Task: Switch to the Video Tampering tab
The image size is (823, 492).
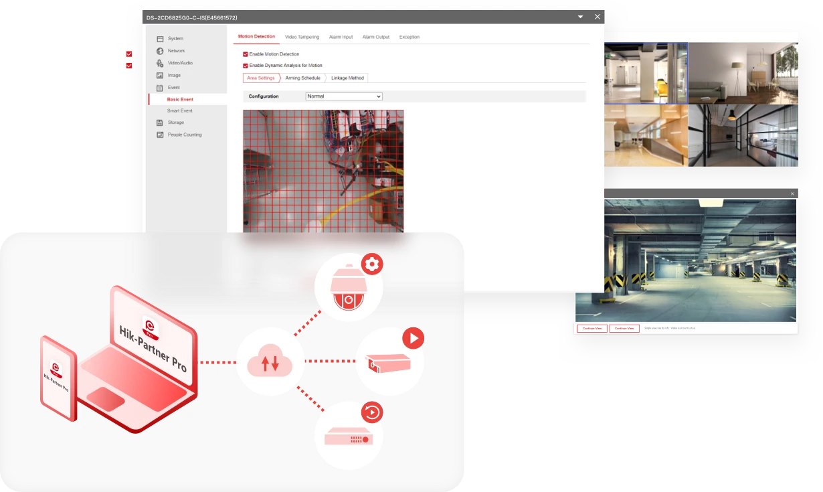Action: click(x=302, y=37)
